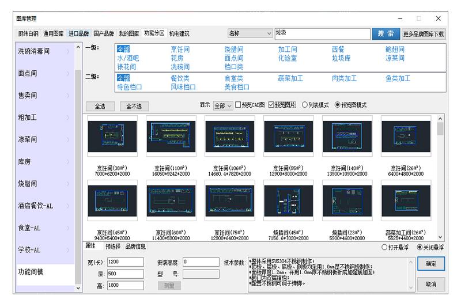Choose the 烹饪间(95㎡) thumbnail

point(289,137)
